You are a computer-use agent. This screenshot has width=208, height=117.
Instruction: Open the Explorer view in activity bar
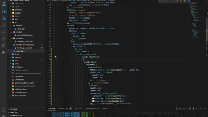[4, 4]
